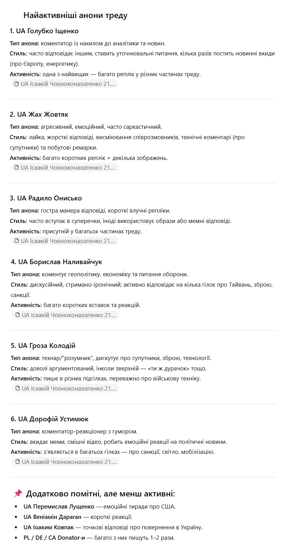Click the red pushpin emoji icon
The height and width of the screenshot is (557, 300).
click(18, 493)
